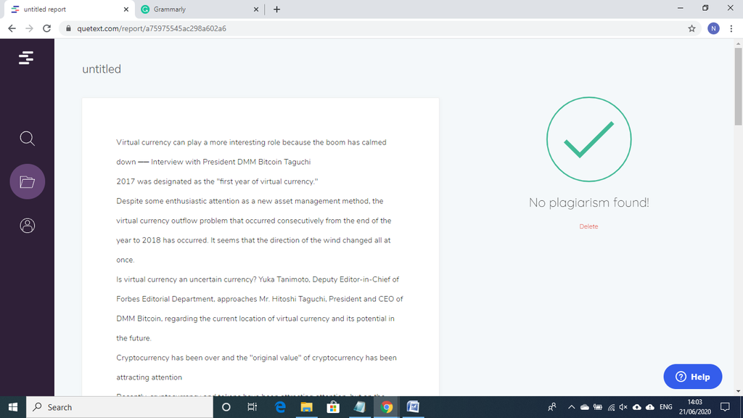Open Task View on taskbar
743x418 pixels.
tap(252, 407)
